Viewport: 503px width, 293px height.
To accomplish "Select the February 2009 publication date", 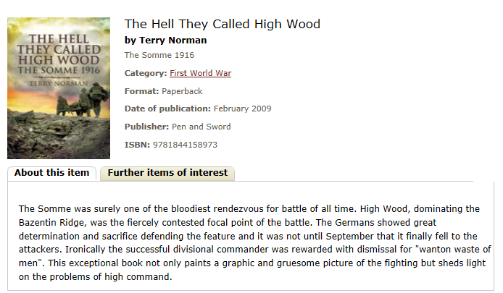I will point(243,109).
